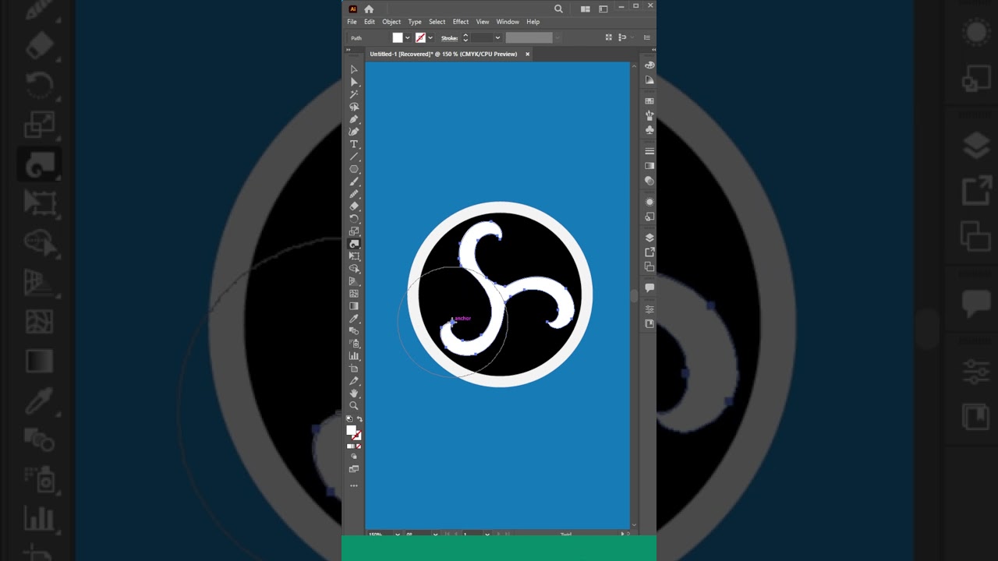This screenshot has width=998, height=561.
Task: Select the Ellipse shape tool
Action: tap(354, 169)
